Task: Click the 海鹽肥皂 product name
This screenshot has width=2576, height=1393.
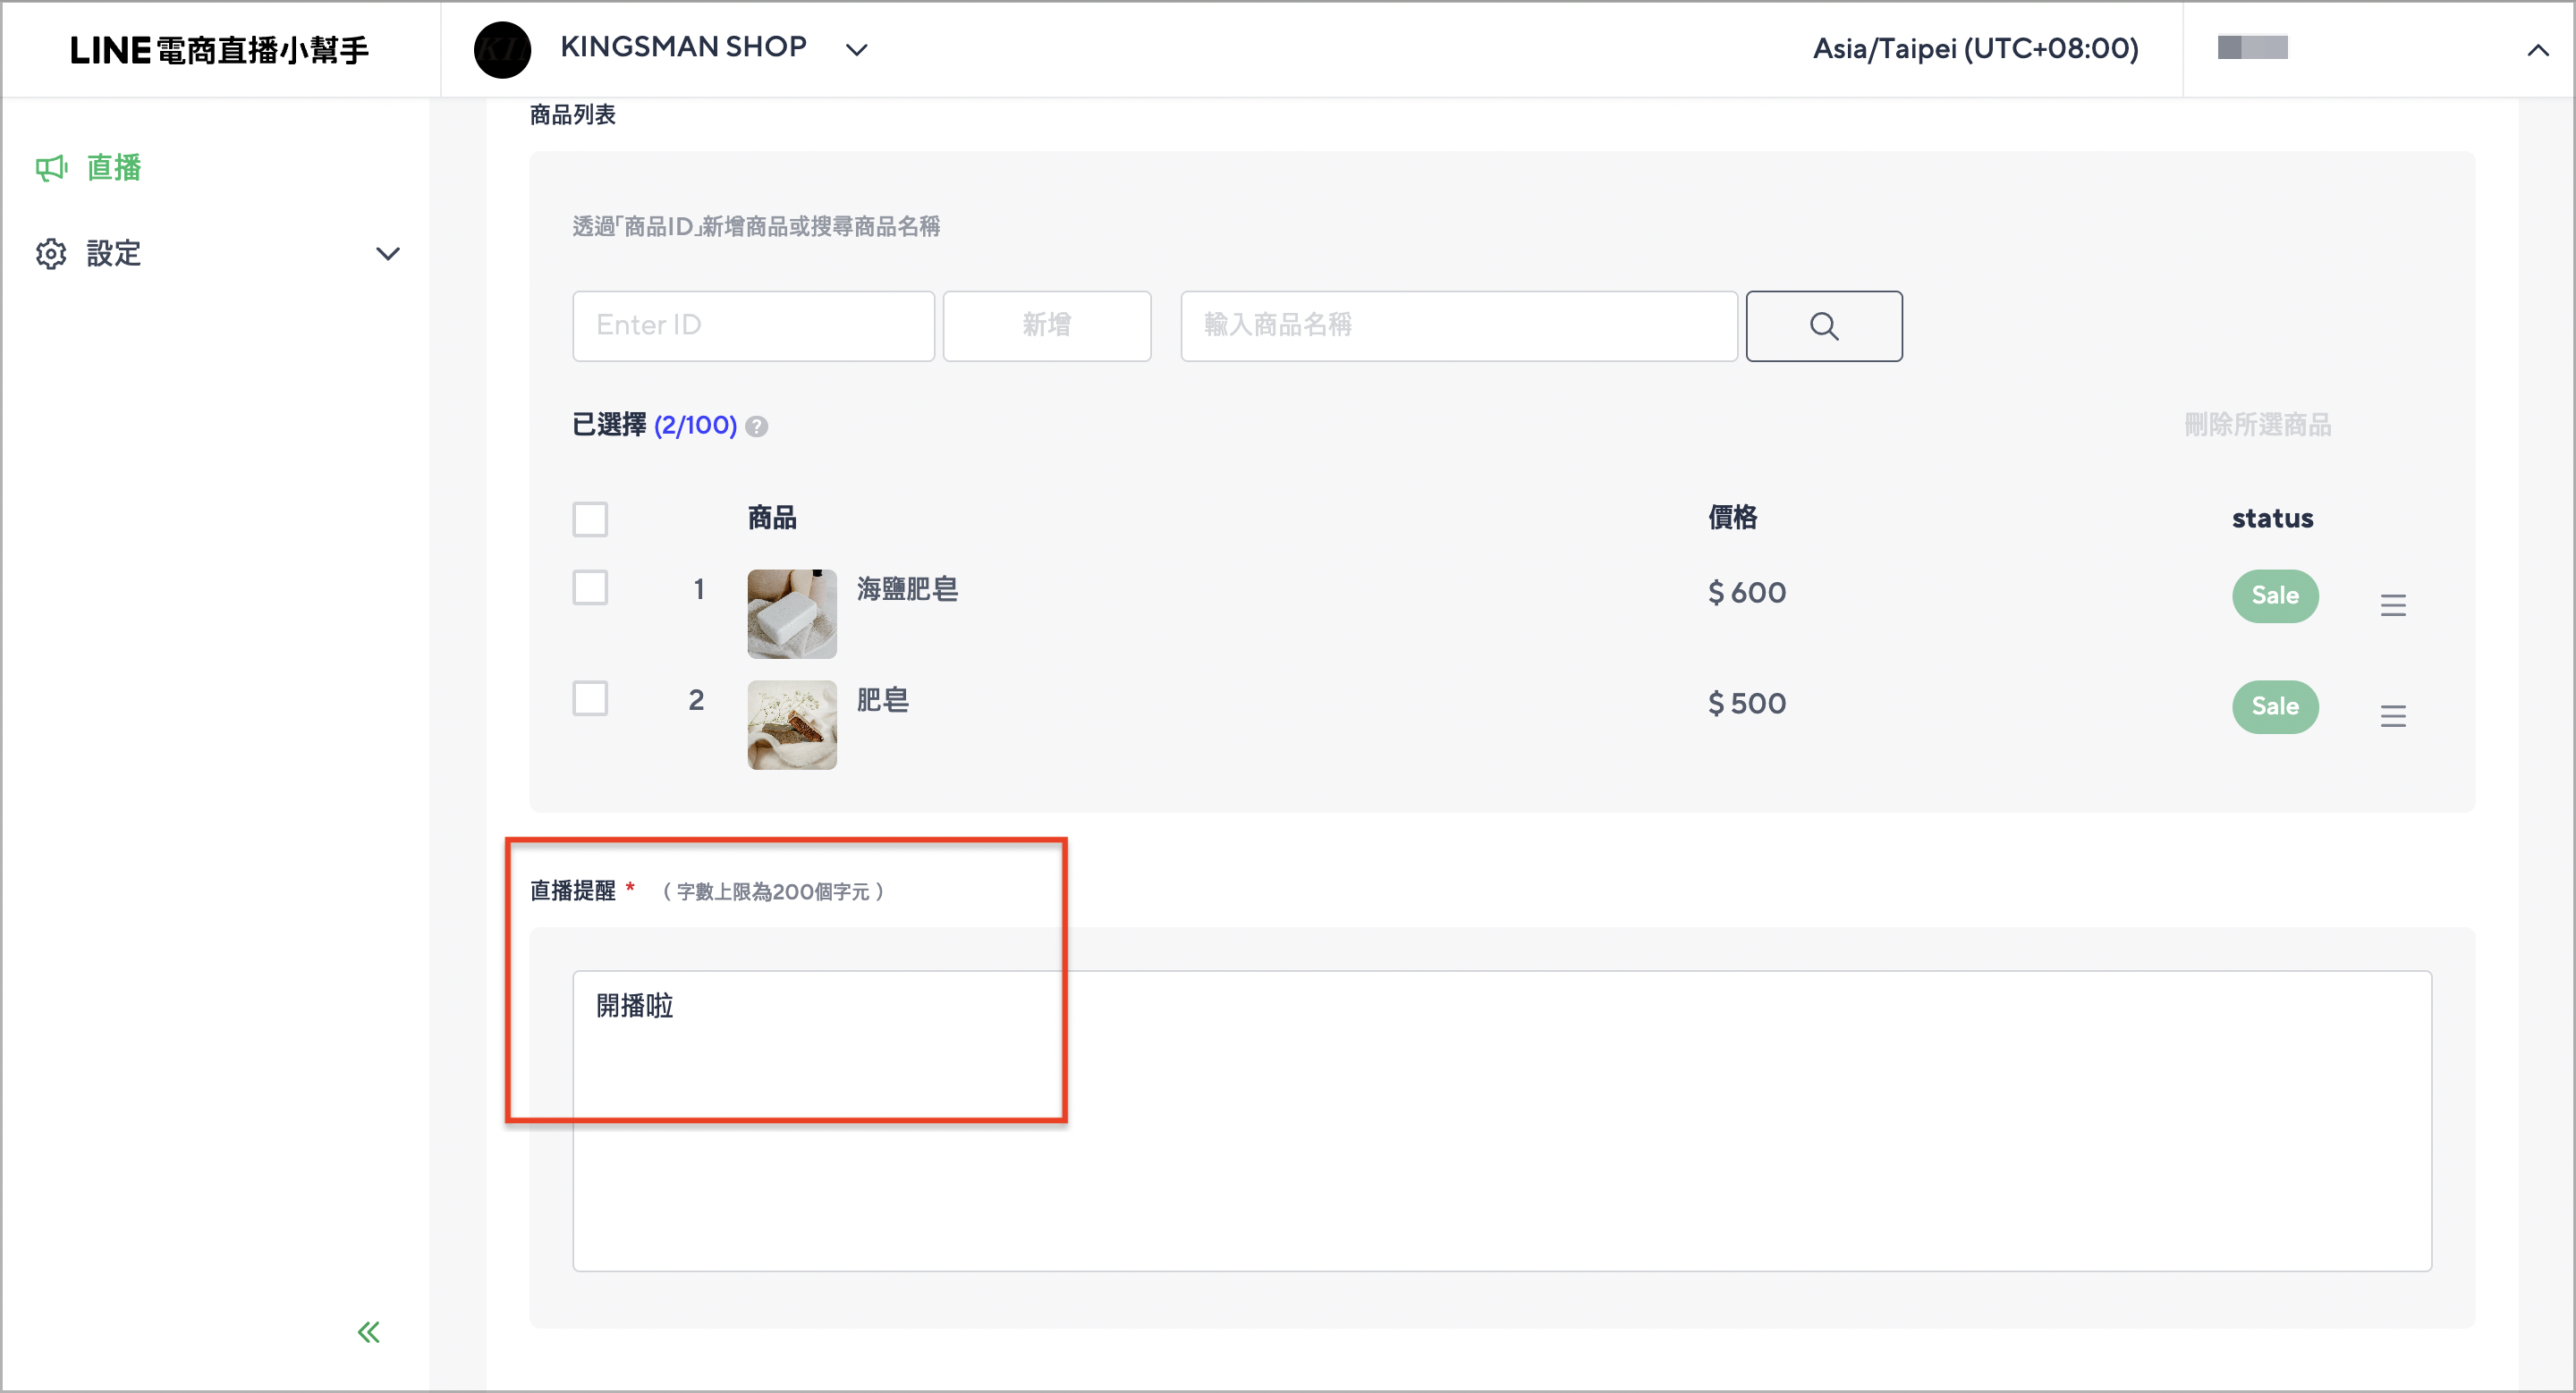Action: tap(907, 589)
